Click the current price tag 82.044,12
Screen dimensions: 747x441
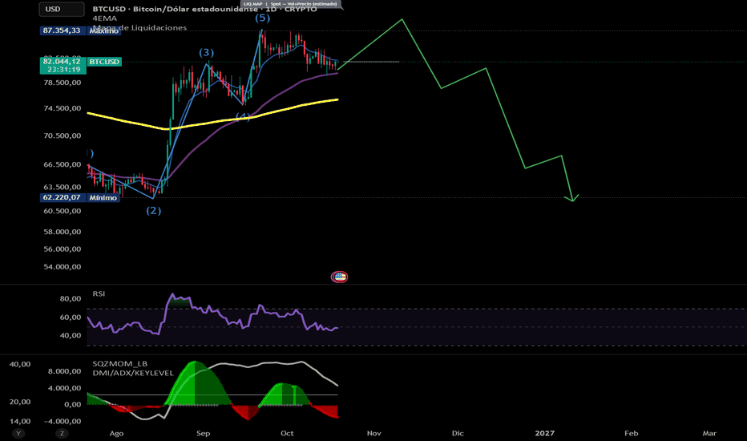pyautogui.click(x=63, y=65)
